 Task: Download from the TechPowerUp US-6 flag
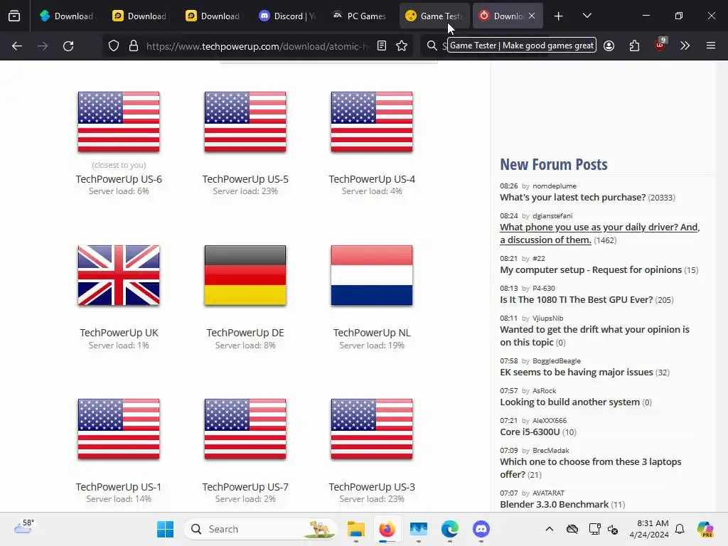(119, 122)
